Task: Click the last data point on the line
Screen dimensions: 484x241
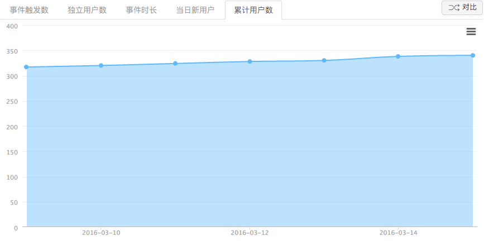Action: (x=473, y=55)
